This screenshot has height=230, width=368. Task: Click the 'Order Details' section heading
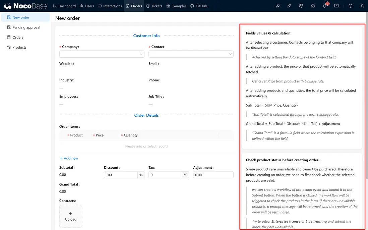146,115
